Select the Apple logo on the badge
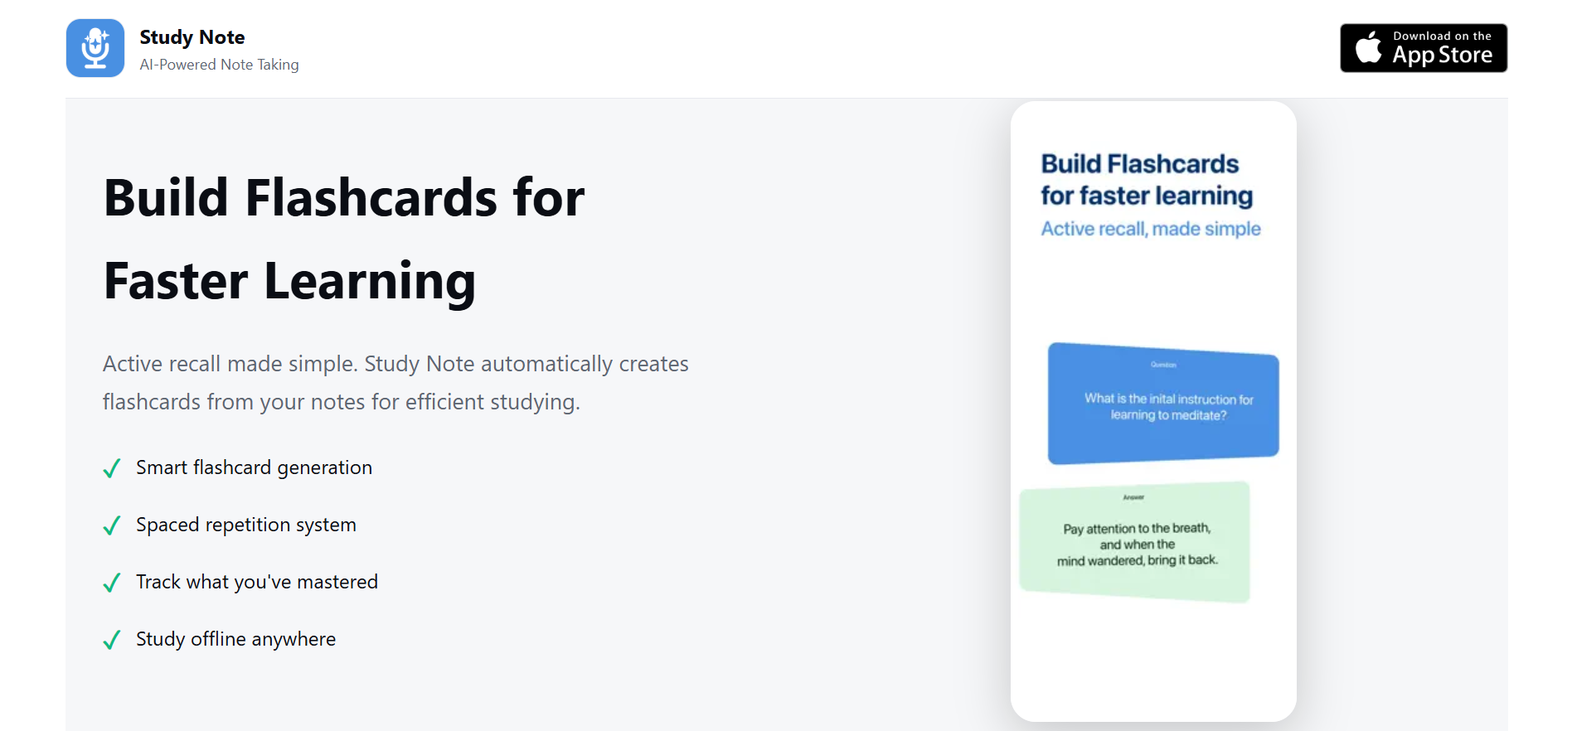Viewport: 1572px width, 731px height. coord(1368,47)
